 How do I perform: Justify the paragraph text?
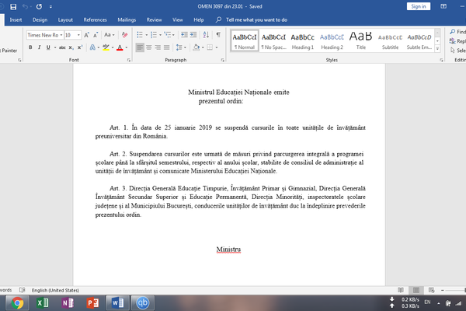click(167, 47)
